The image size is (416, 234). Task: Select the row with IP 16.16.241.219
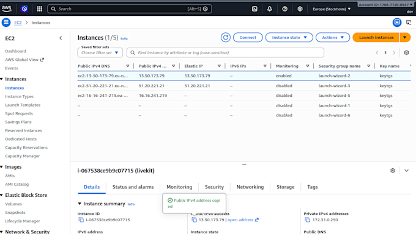(x=244, y=96)
